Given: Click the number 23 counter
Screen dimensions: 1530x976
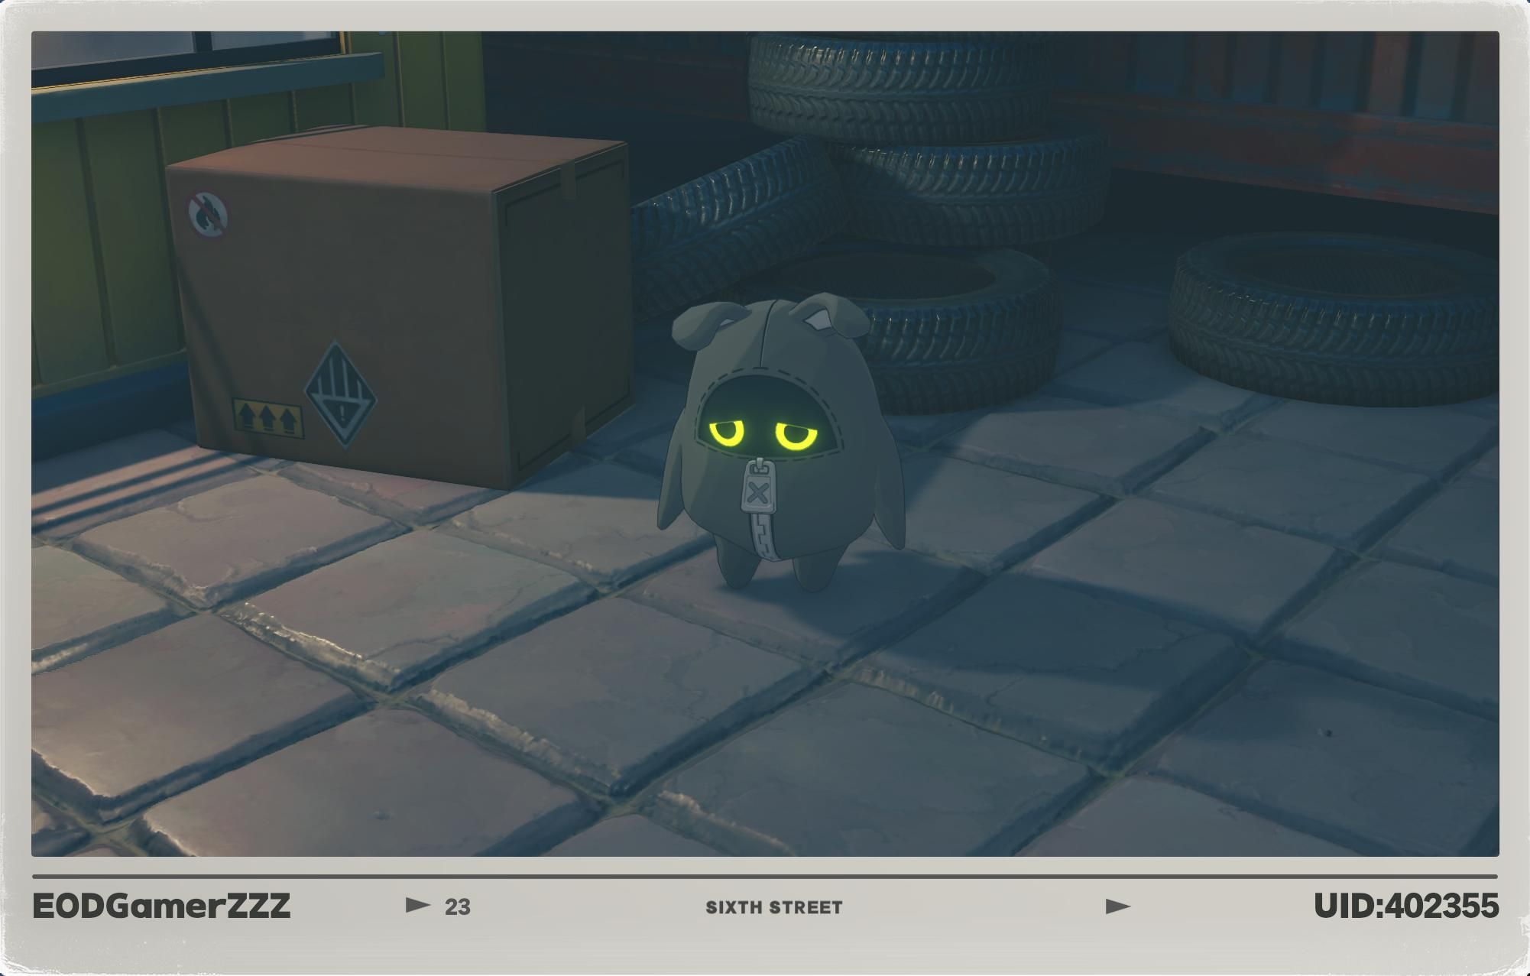Looking at the screenshot, I should (457, 907).
